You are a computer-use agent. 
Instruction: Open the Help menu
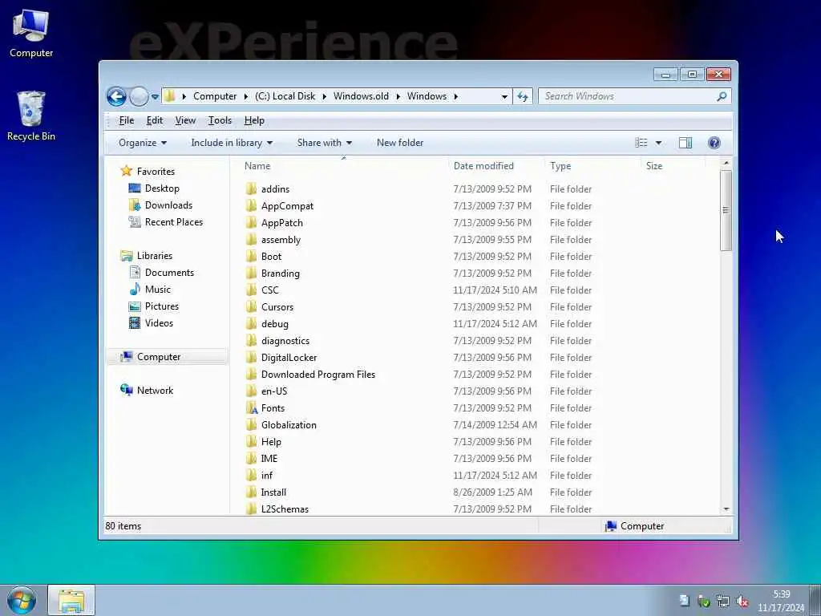coord(254,120)
